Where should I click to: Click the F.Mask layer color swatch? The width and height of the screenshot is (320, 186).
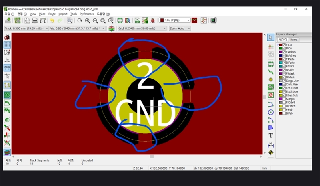click(280, 73)
